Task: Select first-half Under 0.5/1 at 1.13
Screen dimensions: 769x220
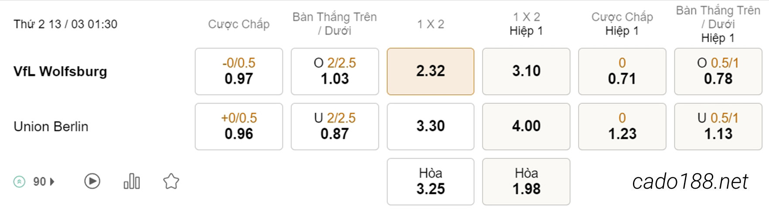Action: click(x=718, y=127)
